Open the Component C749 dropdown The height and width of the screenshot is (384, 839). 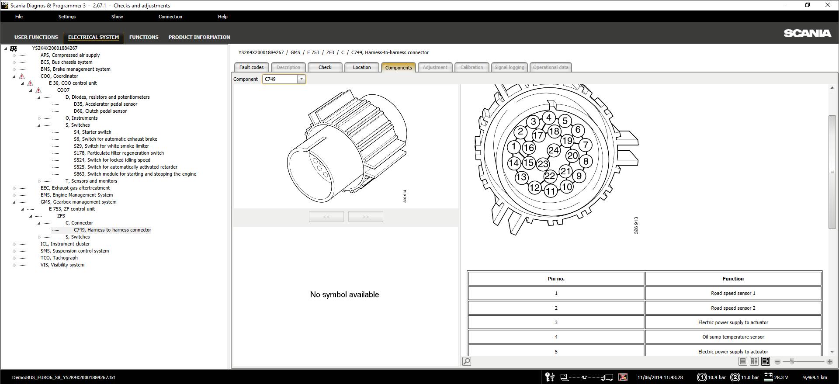(x=301, y=79)
